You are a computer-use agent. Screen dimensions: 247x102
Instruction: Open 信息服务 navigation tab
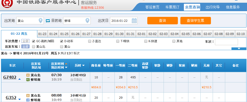click(x=233, y=7)
